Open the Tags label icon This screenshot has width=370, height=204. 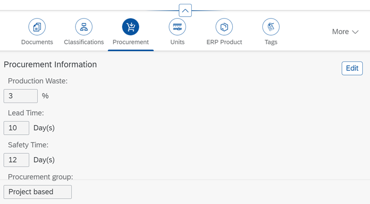point(271,27)
